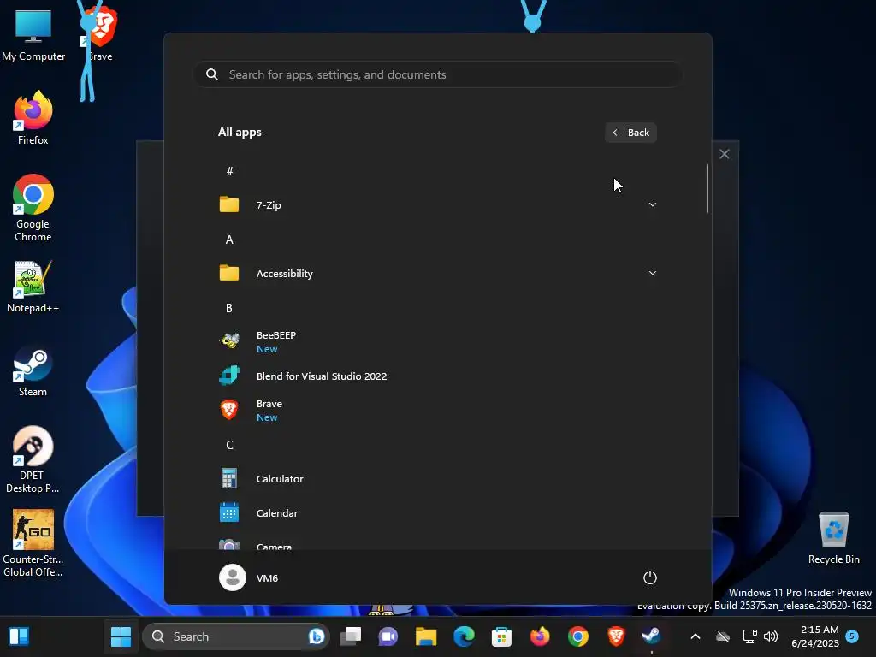Screen dimensions: 876x657
Task: Click the C letter section header
Action: click(229, 445)
